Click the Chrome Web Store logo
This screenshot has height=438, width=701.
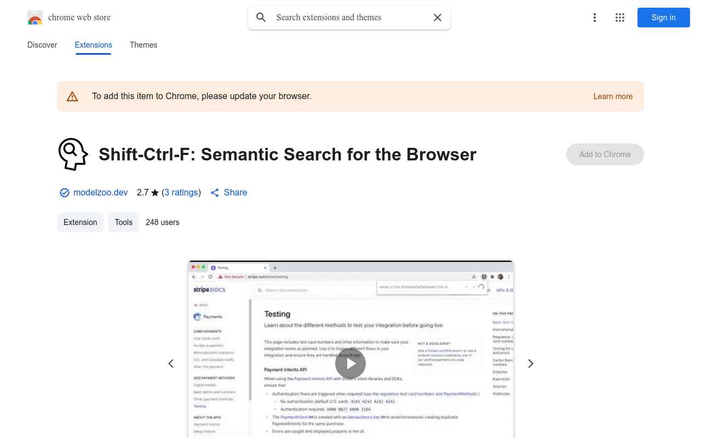pyautogui.click(x=35, y=18)
